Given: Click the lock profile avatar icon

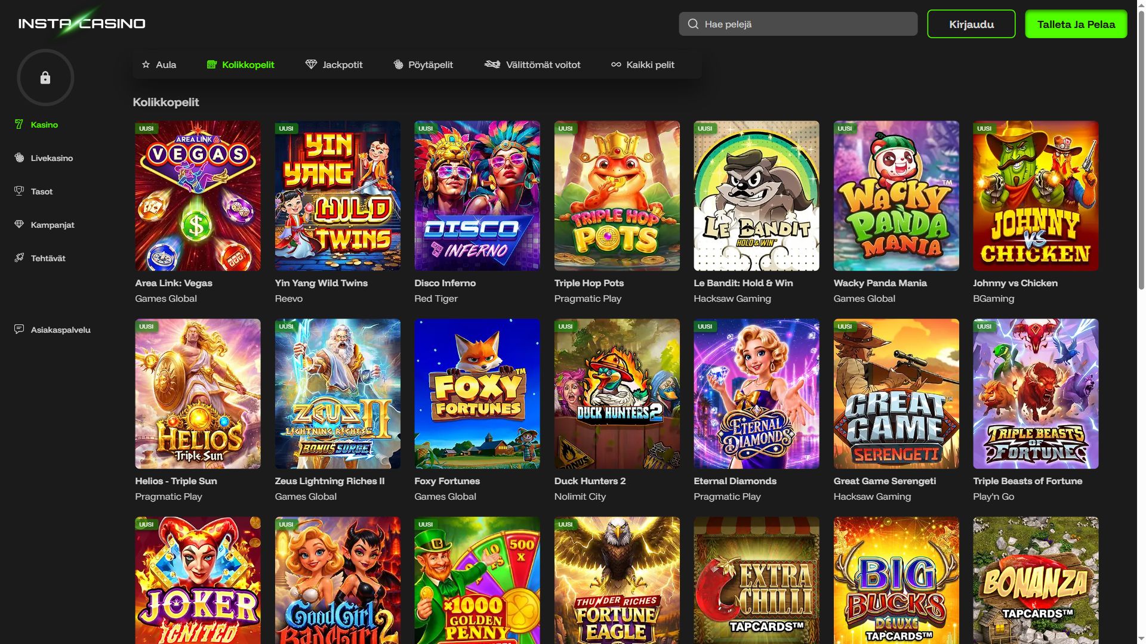Looking at the screenshot, I should (x=45, y=78).
